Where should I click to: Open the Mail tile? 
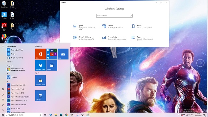click(63, 54)
